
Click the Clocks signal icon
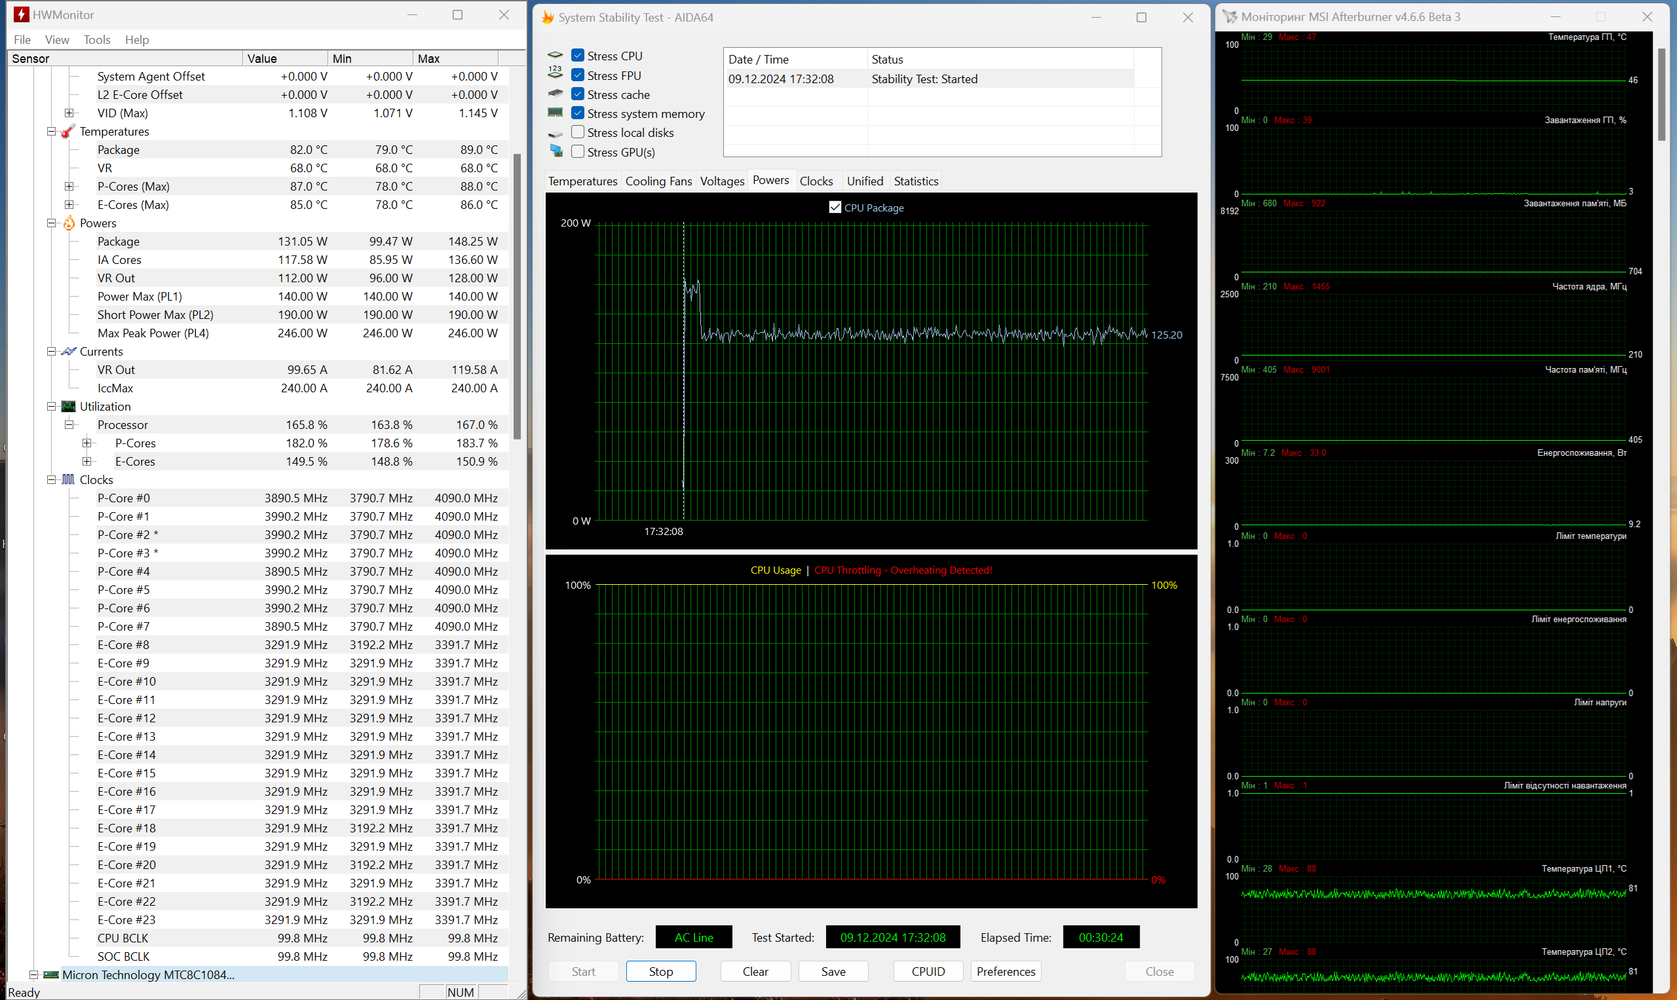tap(68, 479)
